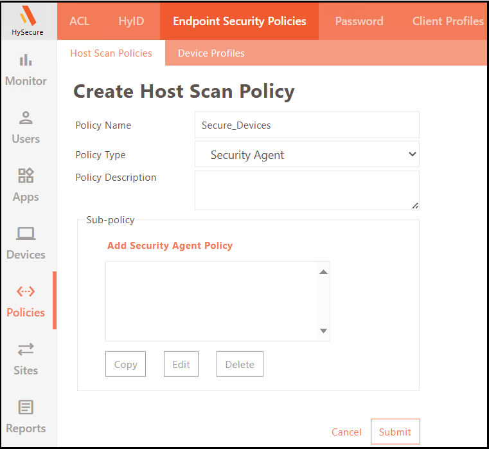Viewport: 489px width, 449px height.
Task: Switch to the ACL tab
Action: click(80, 21)
